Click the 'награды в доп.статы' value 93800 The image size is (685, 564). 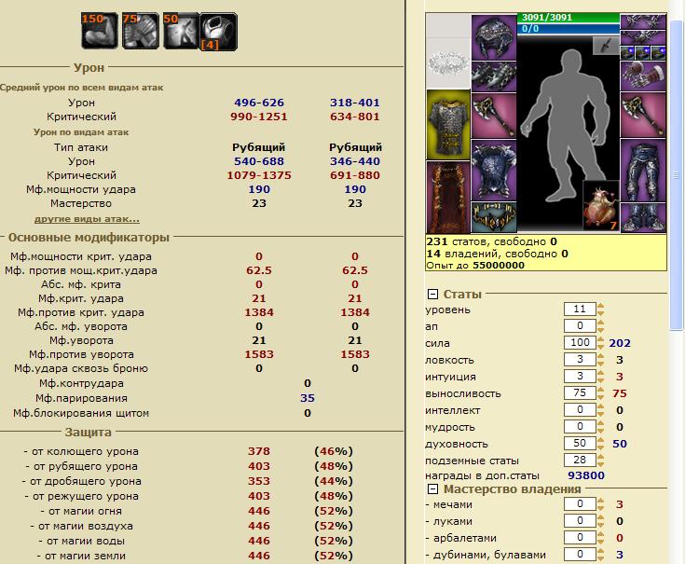click(x=586, y=475)
